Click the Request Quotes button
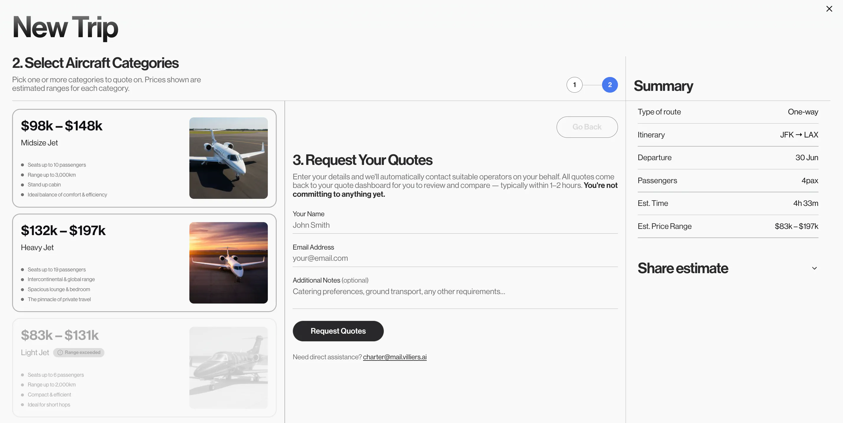This screenshot has height=423, width=843. pos(338,331)
